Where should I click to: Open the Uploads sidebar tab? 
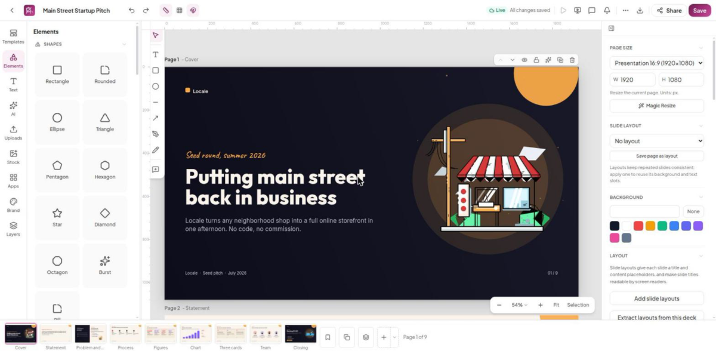click(13, 133)
